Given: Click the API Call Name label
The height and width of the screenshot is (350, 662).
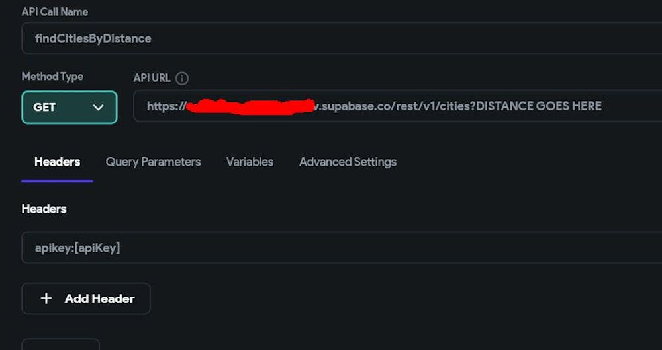Looking at the screenshot, I should pos(54,12).
